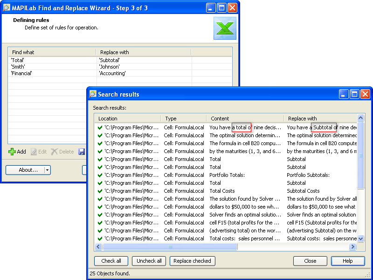373x280 pixels.
Task: Click '25 Objects found.' status text
Action: point(110,273)
